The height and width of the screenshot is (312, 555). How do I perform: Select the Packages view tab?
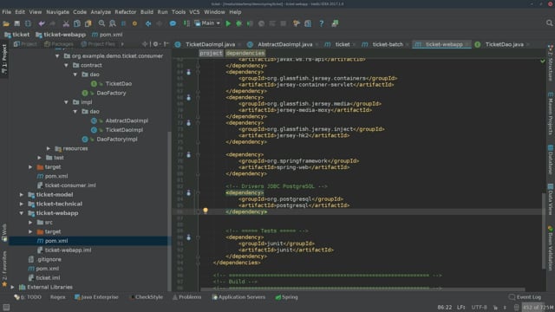(x=59, y=44)
